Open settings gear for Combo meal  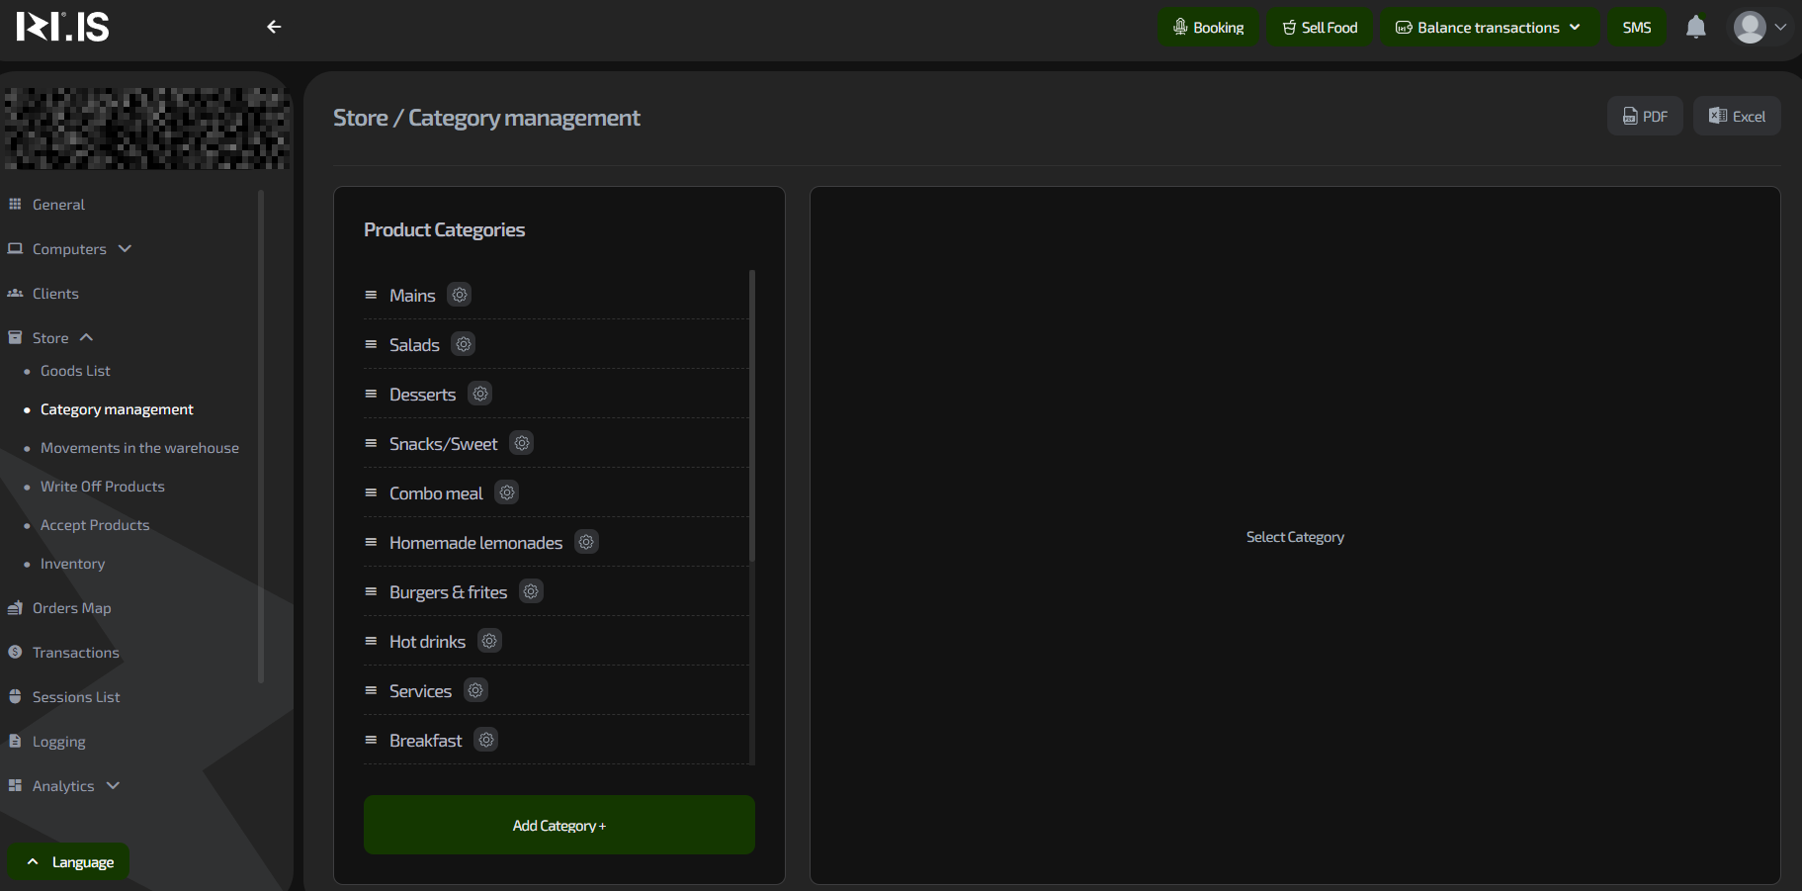click(x=507, y=492)
